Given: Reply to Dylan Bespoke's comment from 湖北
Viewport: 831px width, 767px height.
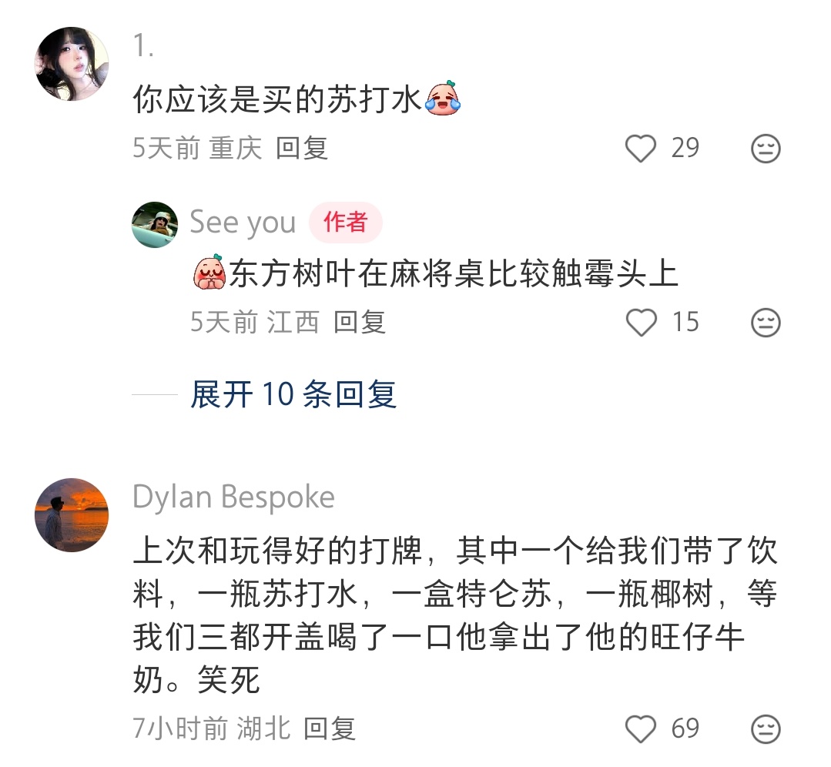Looking at the screenshot, I should click(329, 728).
